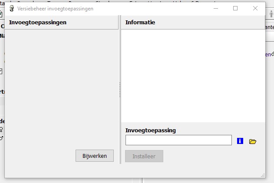Click the pencil edit icon at right edge
The width and height of the screenshot is (274, 183).
coord(272,54)
